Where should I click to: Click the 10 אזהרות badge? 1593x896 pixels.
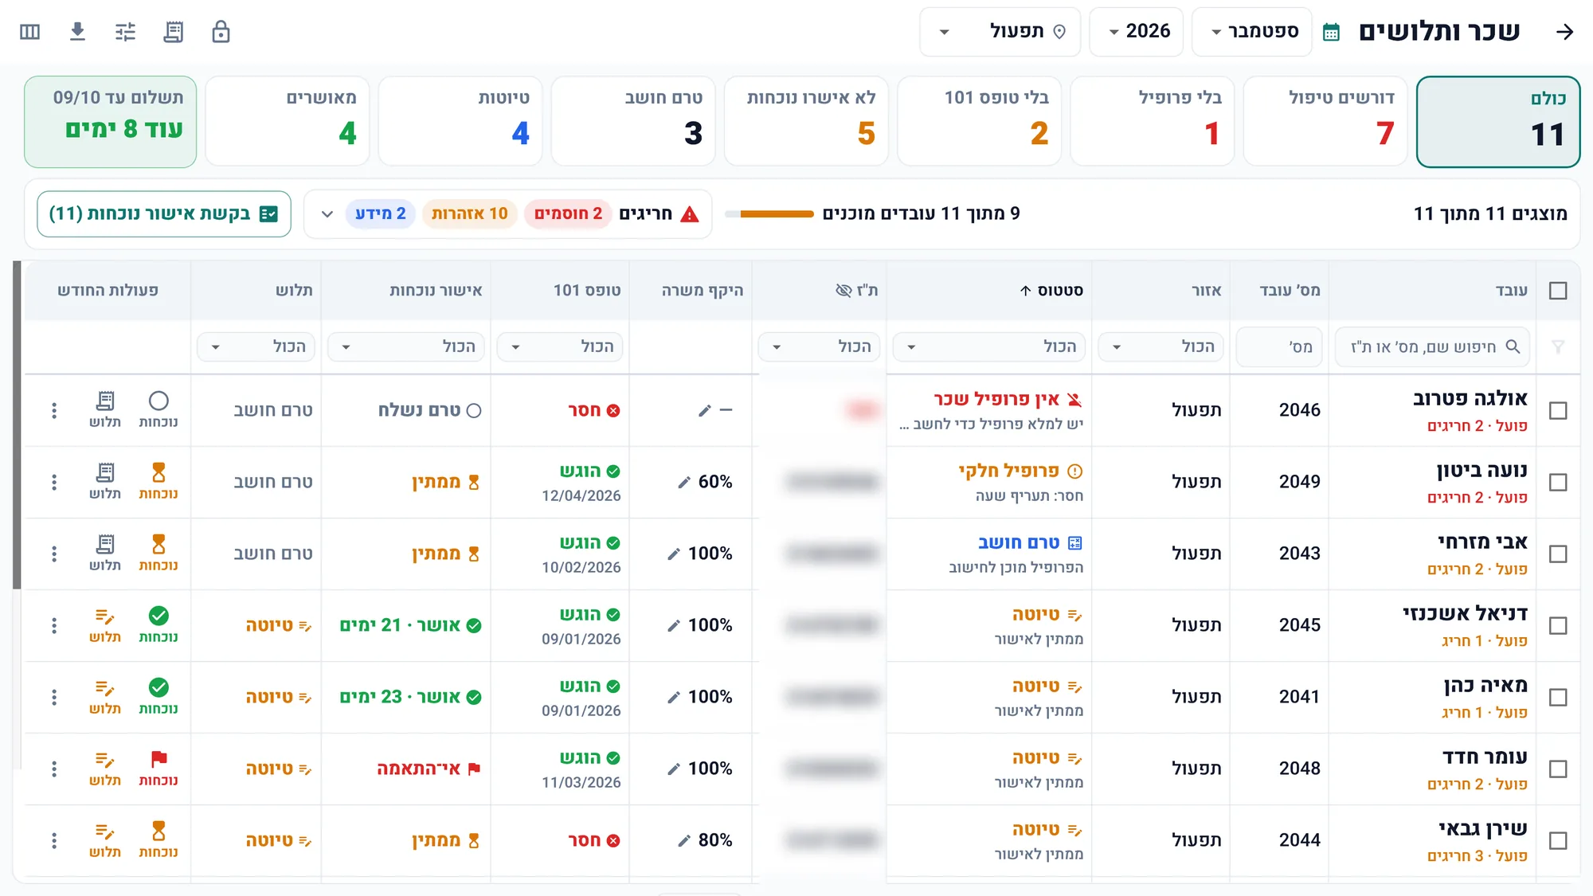click(x=470, y=213)
